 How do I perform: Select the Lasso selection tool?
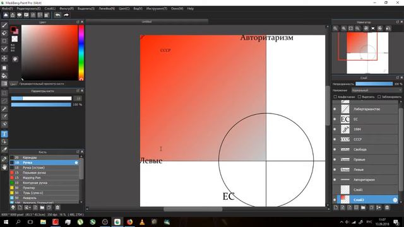[4, 101]
